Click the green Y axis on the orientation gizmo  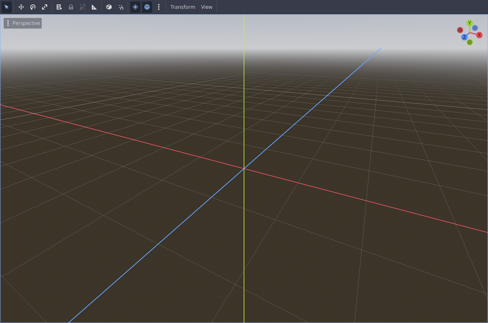[x=470, y=23]
